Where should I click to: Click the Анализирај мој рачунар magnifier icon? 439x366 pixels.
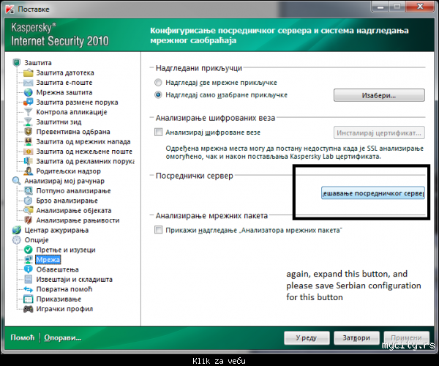17,181
